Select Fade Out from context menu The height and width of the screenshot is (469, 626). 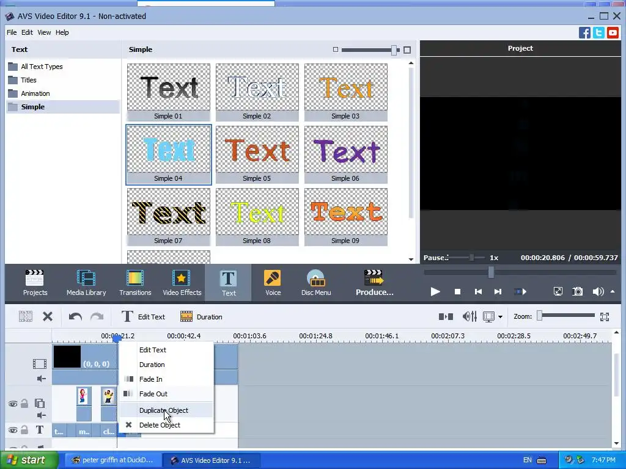click(166, 394)
